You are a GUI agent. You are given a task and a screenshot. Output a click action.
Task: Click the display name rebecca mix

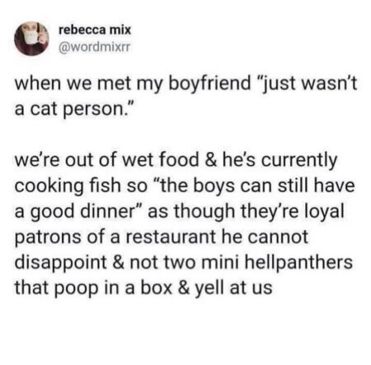click(95, 30)
